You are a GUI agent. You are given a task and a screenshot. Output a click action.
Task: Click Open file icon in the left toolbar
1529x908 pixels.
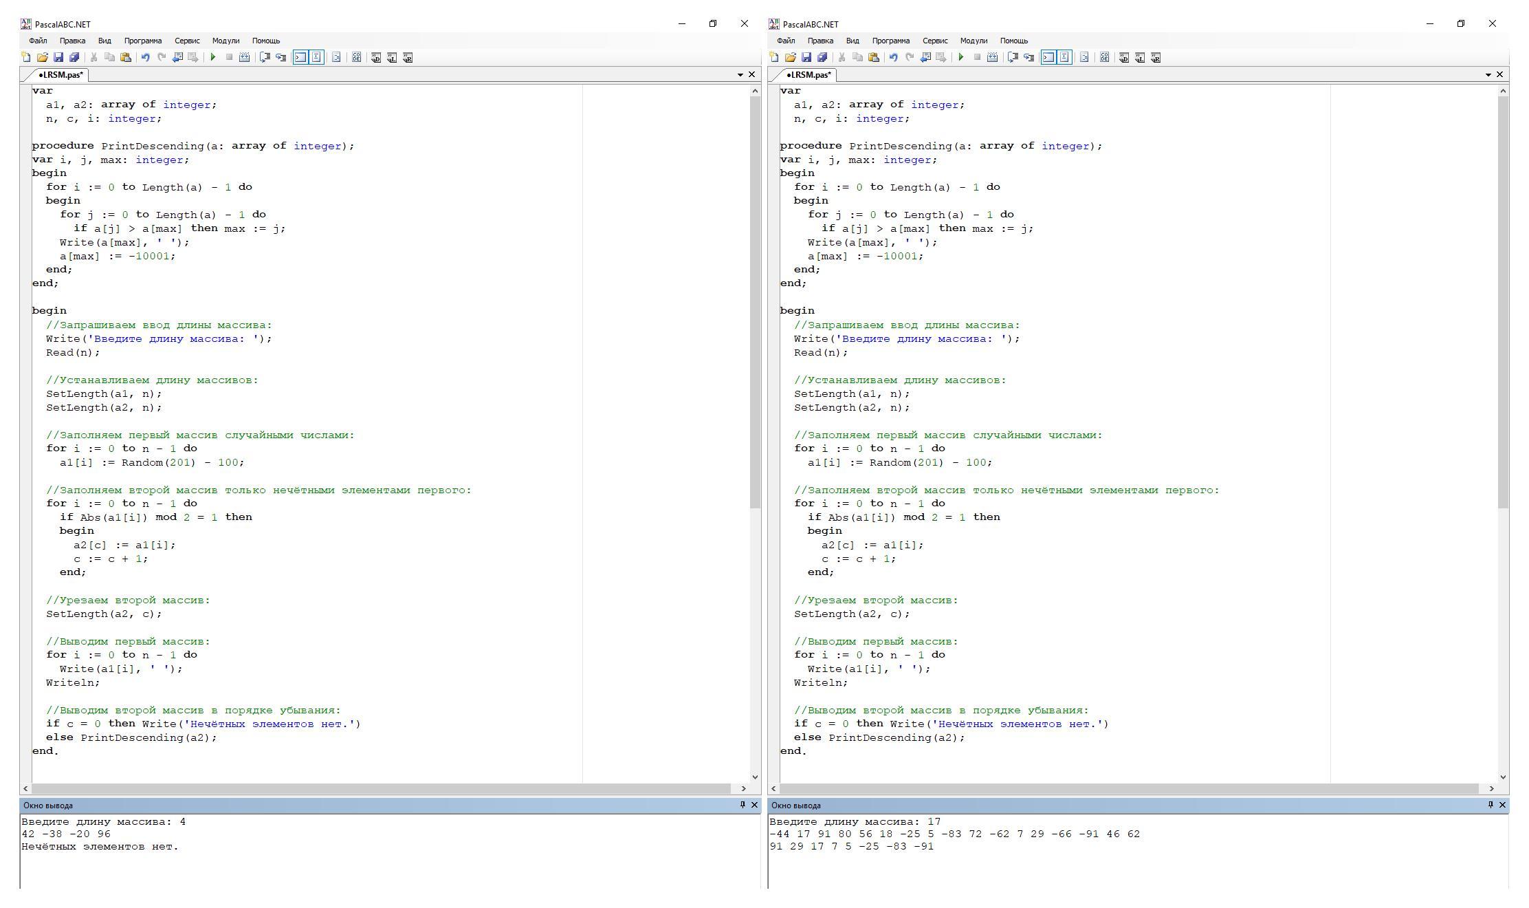(x=42, y=57)
